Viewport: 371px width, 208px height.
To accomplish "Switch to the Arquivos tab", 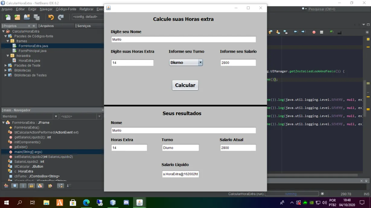I will pos(47,26).
